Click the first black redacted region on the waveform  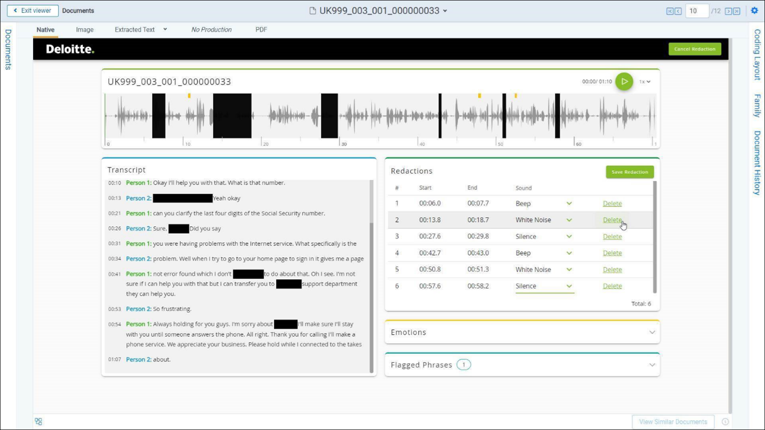coord(158,116)
